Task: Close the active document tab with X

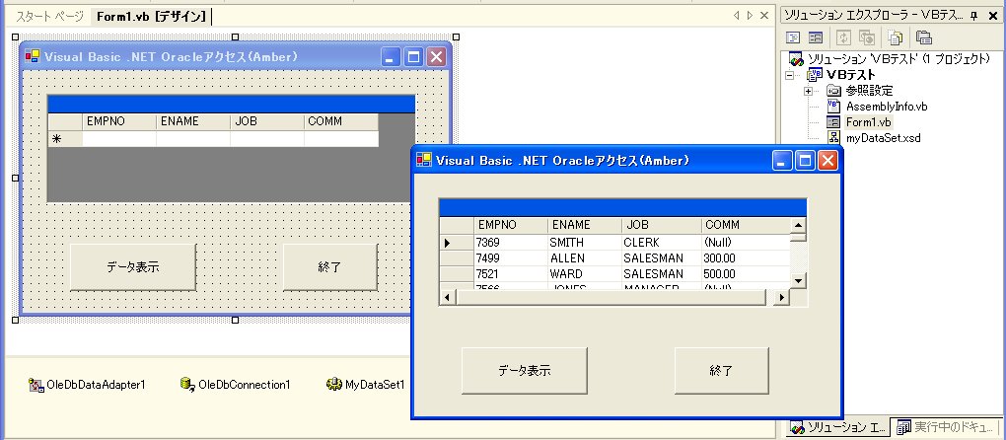Action: [764, 16]
